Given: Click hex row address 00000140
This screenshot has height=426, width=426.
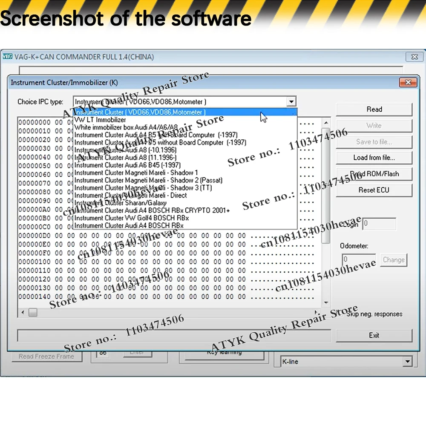Looking at the screenshot, I should (35, 296).
